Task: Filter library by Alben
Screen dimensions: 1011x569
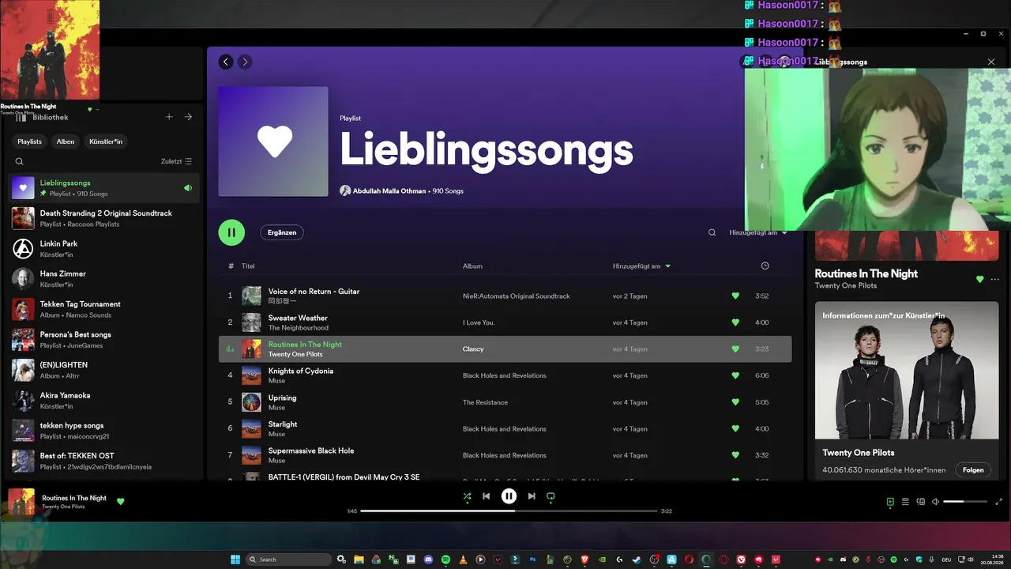Action: click(x=66, y=141)
